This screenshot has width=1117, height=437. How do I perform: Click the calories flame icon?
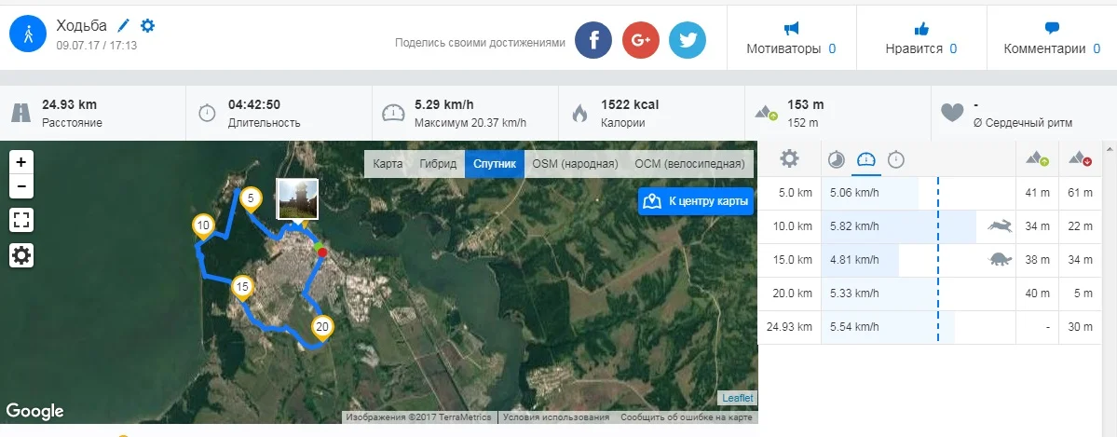point(579,113)
